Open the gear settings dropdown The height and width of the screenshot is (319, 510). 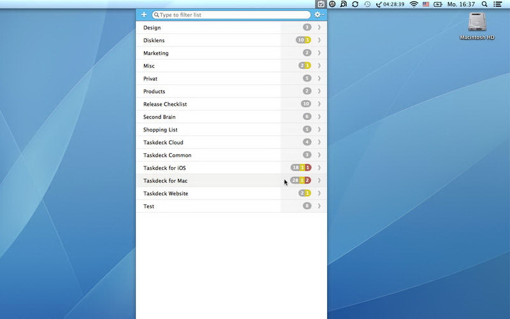tap(319, 15)
